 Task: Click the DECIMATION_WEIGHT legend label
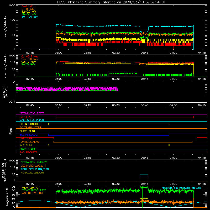click(x=33, y=166)
